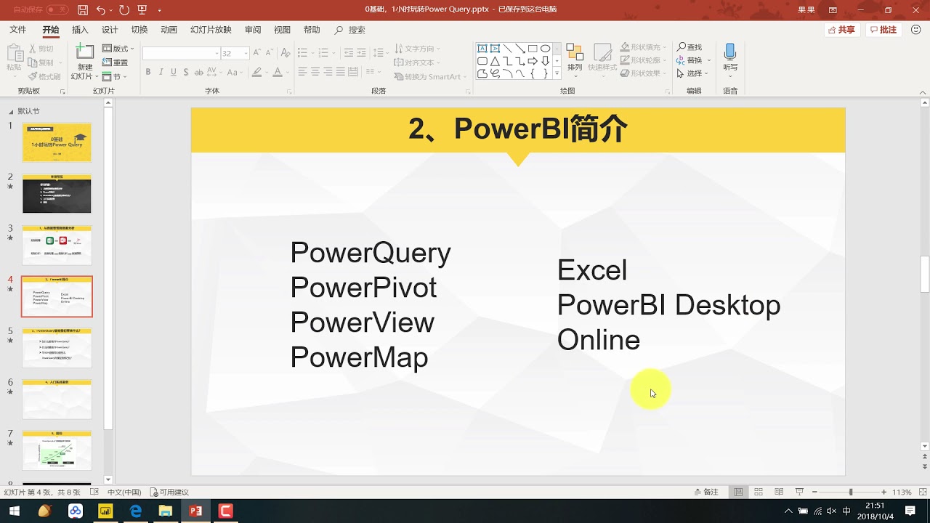
Task: Click the 共享 (Share) button
Action: (842, 30)
